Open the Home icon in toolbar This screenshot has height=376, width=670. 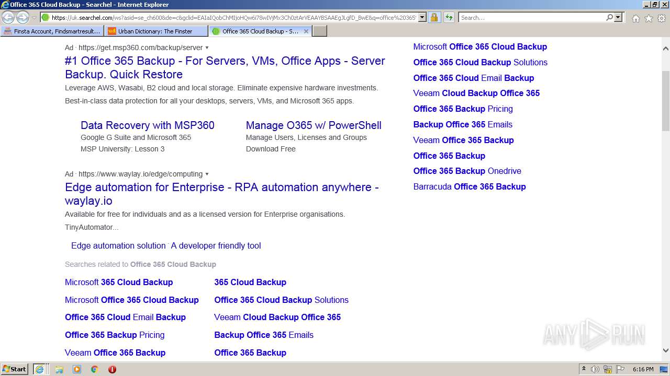pos(635,18)
